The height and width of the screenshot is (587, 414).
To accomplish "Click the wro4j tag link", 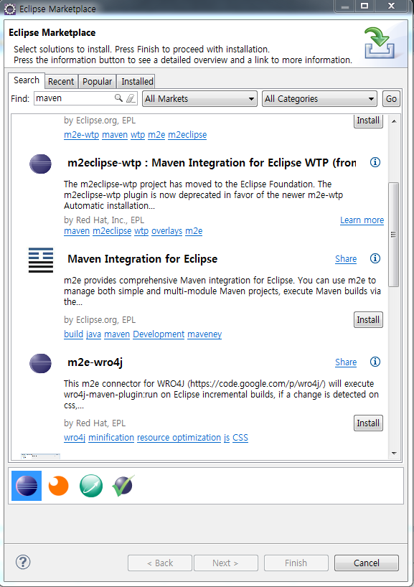I will coord(75,438).
